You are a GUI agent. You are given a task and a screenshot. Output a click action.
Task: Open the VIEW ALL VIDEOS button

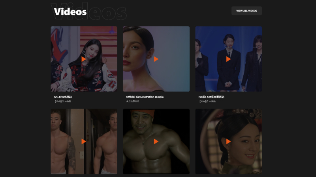pyautogui.click(x=246, y=11)
